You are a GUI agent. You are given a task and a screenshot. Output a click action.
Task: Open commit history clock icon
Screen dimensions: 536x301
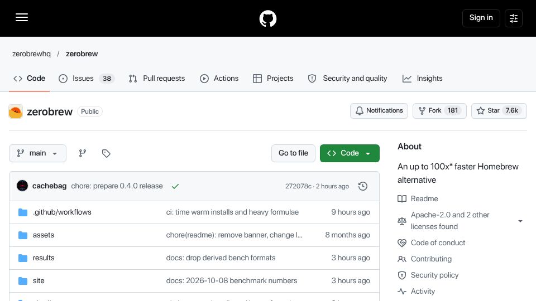coord(363,186)
